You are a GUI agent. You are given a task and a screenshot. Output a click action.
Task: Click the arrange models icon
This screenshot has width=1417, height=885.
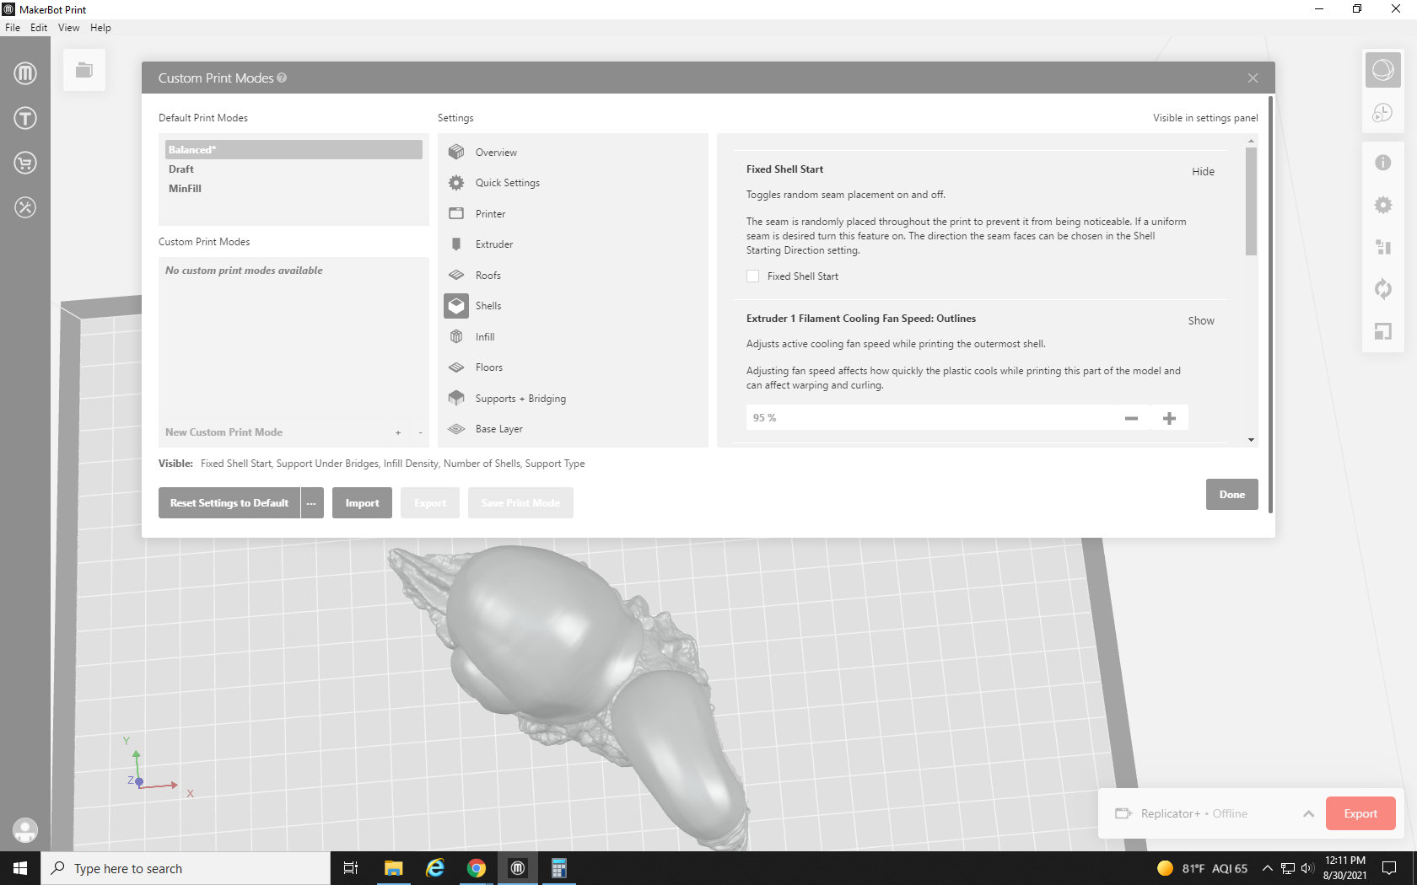(1382, 247)
